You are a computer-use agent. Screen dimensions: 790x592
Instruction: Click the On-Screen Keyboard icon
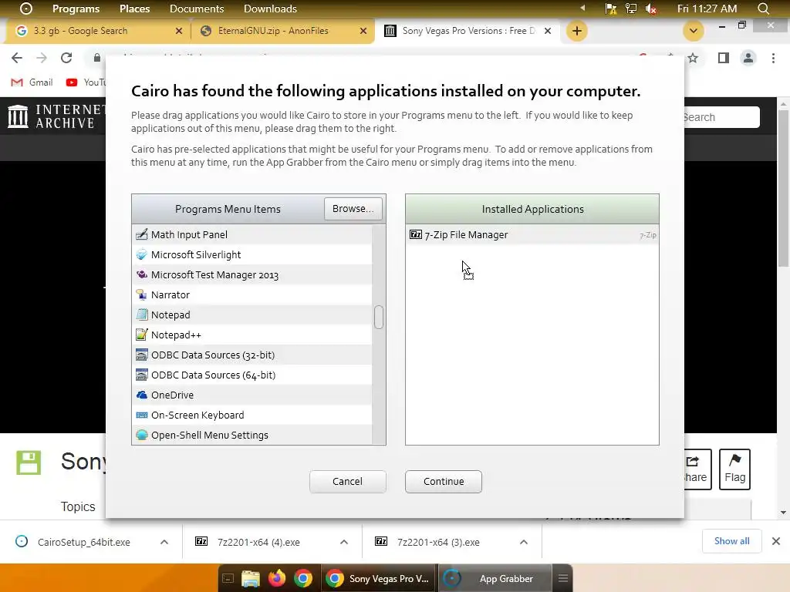(x=142, y=415)
